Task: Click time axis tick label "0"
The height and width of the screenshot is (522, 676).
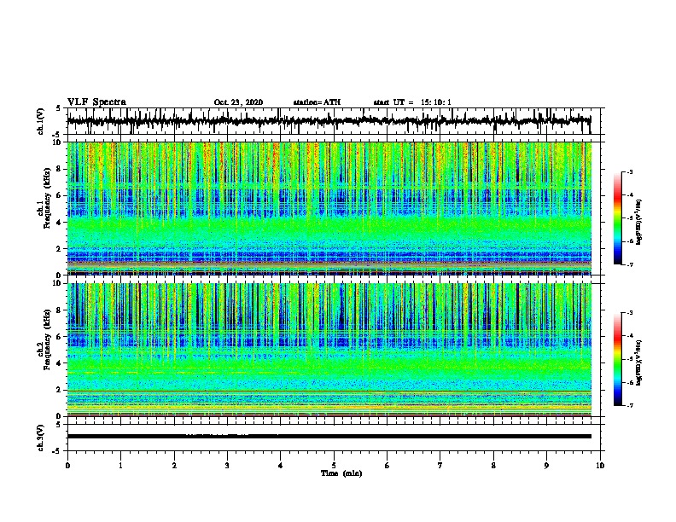Action: (x=67, y=466)
